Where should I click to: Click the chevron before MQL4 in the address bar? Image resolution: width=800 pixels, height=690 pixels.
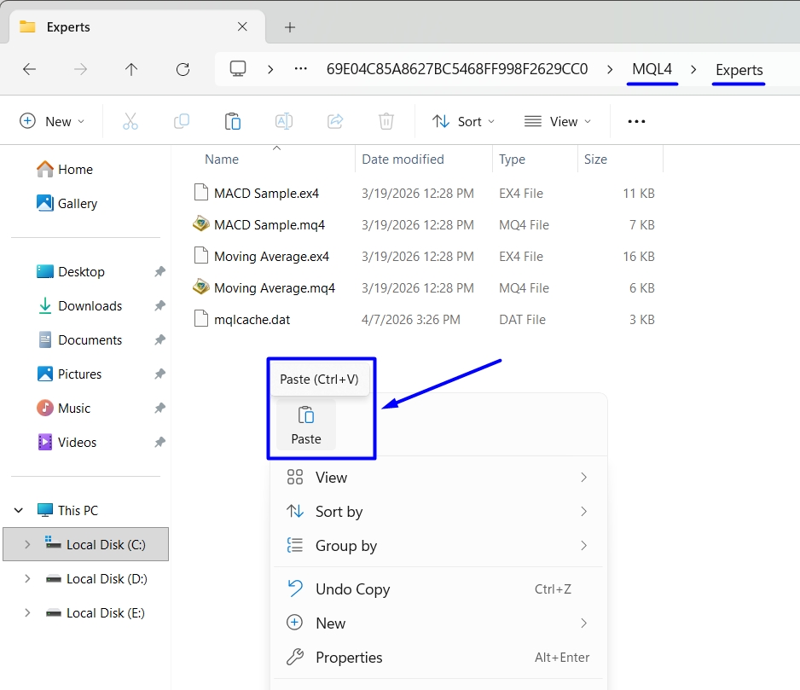tap(610, 69)
